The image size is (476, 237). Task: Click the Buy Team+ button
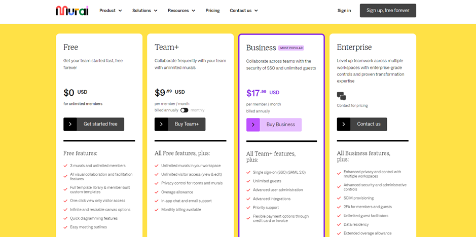[180, 124]
